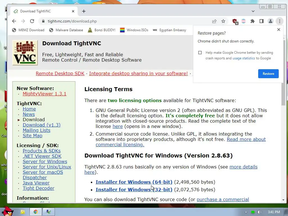Viewport: 288px width, 216px height.
Task: Open the Products & SDKs link
Action: click(42, 151)
